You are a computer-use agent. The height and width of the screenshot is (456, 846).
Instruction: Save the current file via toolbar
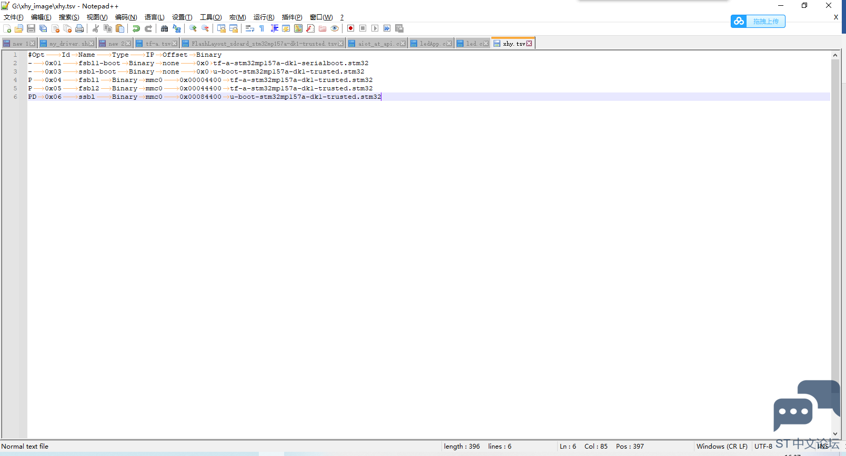point(31,28)
